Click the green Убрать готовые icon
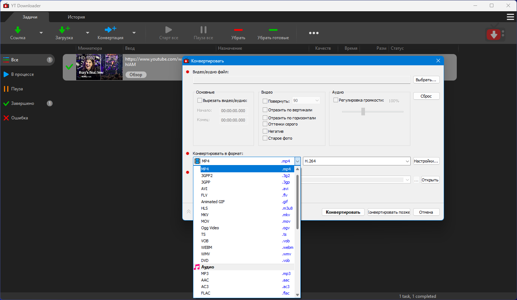 pyautogui.click(x=273, y=30)
